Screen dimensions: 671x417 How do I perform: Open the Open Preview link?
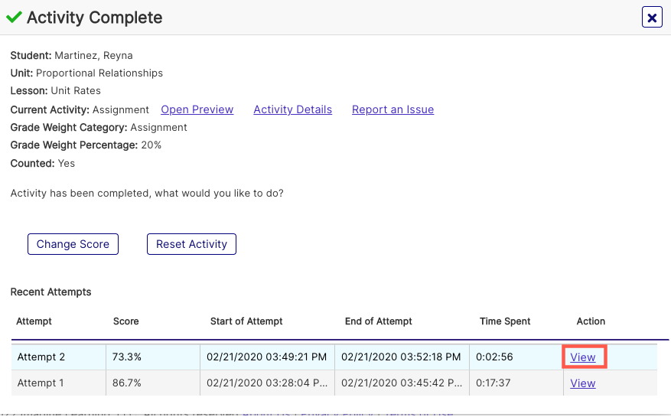click(x=197, y=109)
